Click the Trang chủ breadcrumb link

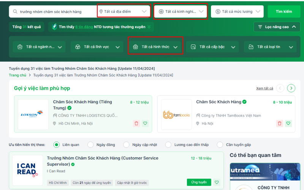point(17,75)
